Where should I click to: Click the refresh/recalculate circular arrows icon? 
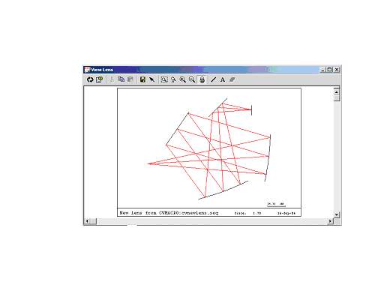[x=90, y=79]
